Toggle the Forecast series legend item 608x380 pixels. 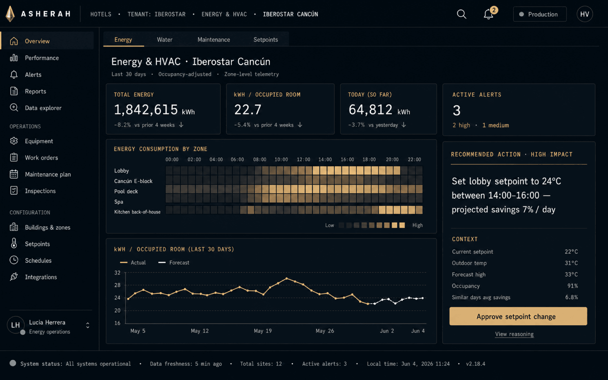[174, 263]
